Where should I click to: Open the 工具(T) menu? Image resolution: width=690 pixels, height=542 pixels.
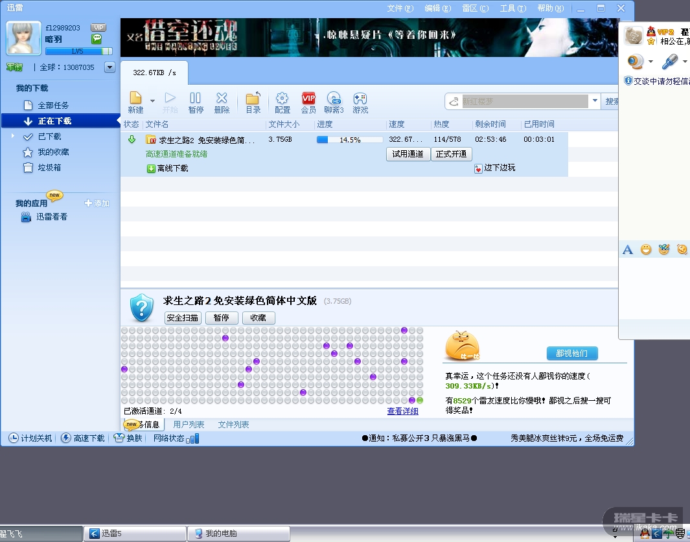pyautogui.click(x=513, y=8)
